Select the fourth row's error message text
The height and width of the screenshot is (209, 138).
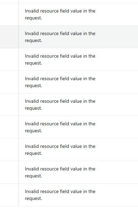[x=60, y=82]
